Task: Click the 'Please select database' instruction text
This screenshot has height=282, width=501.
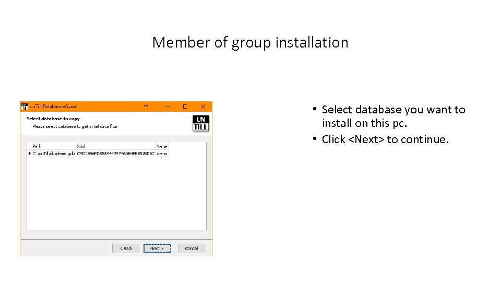Action: tap(75, 126)
